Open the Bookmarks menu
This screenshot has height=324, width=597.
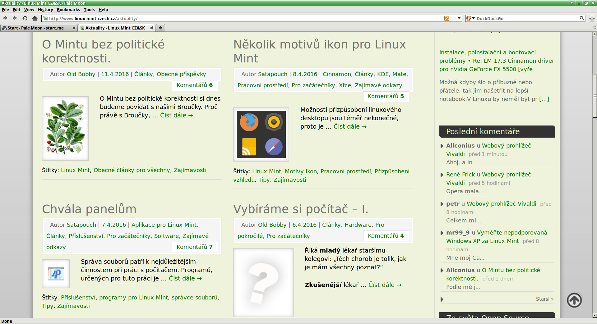(x=68, y=10)
